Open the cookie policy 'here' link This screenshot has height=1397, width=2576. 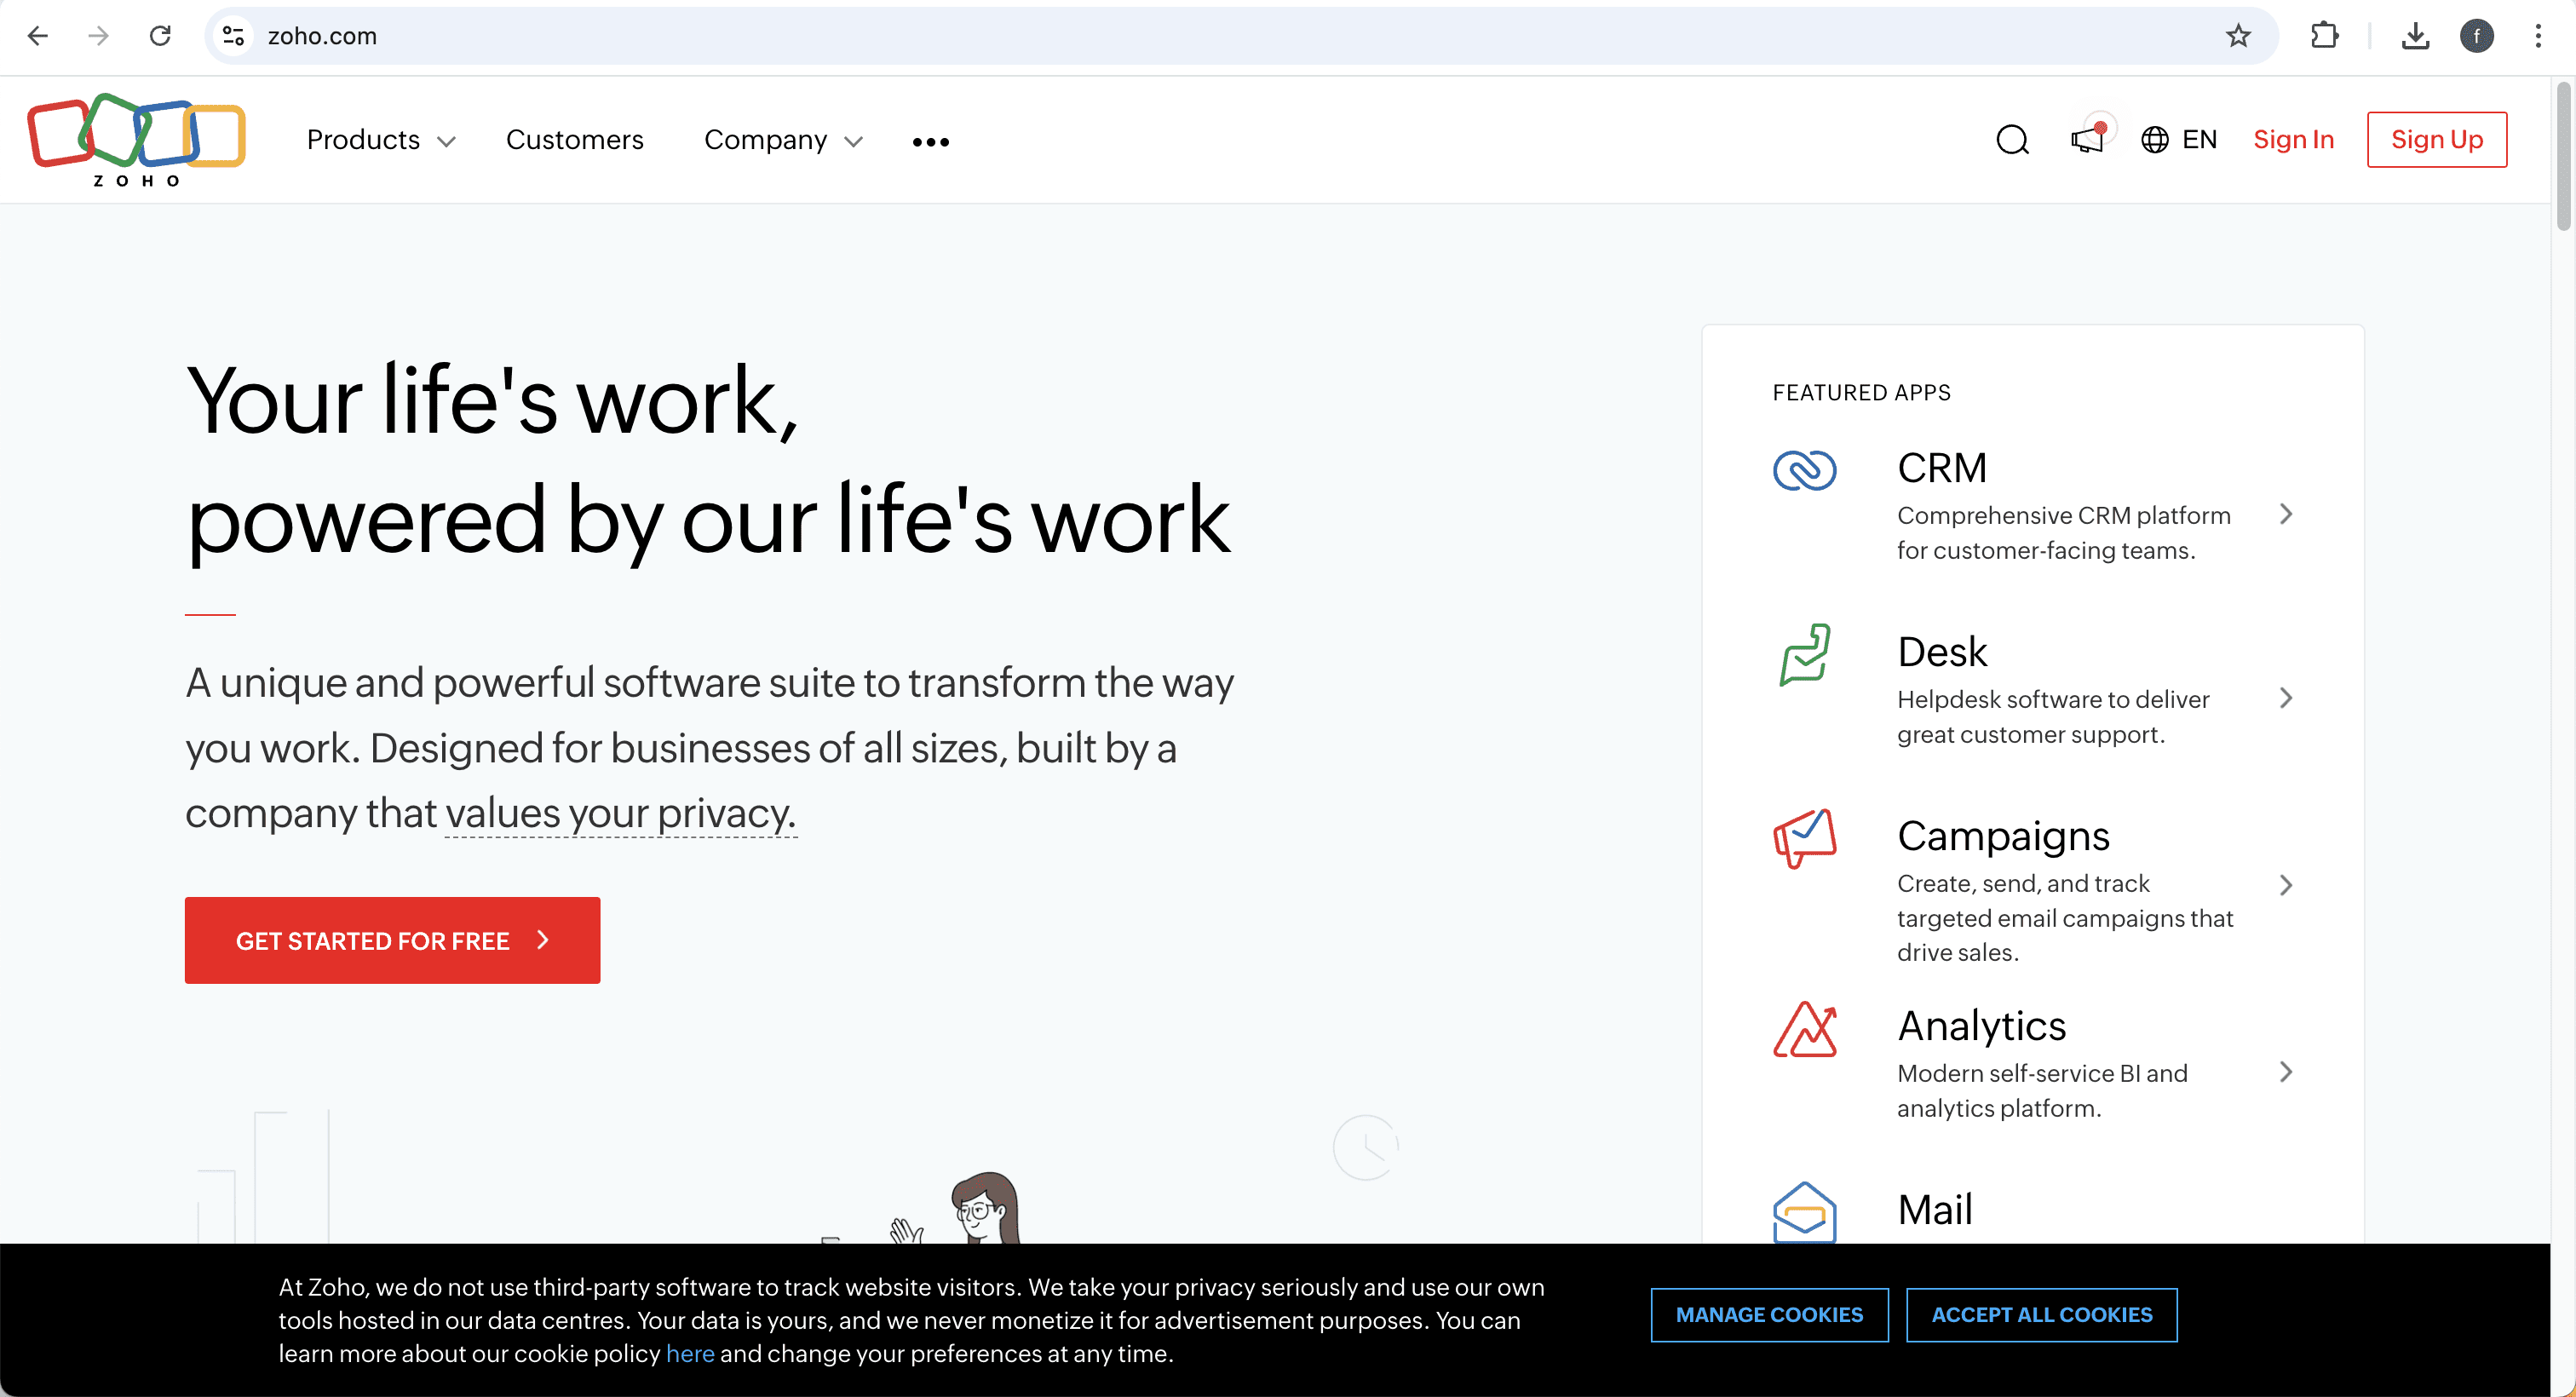(690, 1353)
